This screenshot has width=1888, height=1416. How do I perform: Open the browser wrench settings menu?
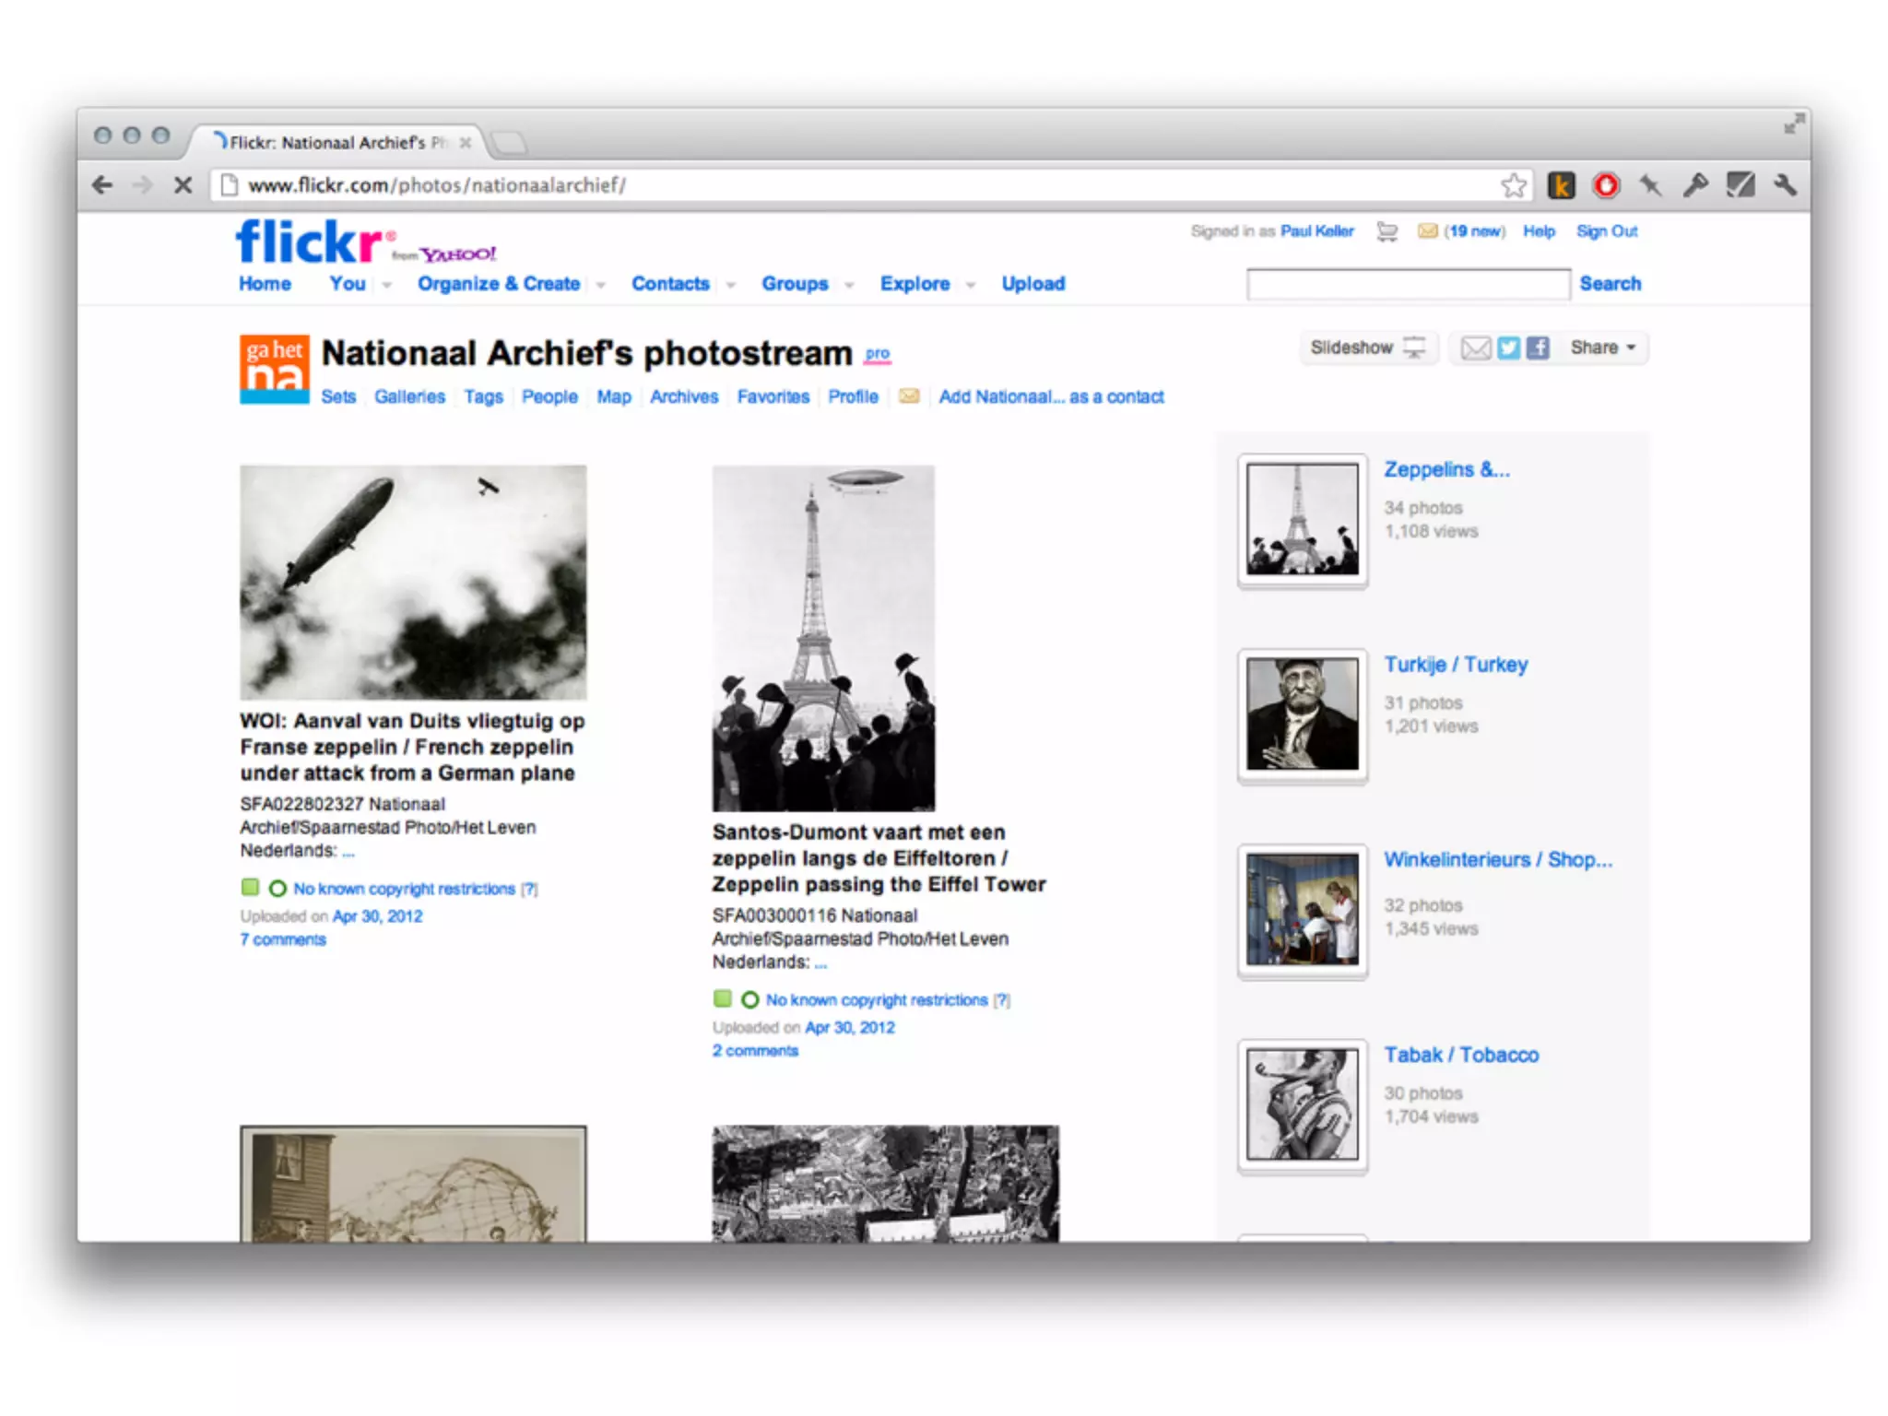coord(1785,185)
